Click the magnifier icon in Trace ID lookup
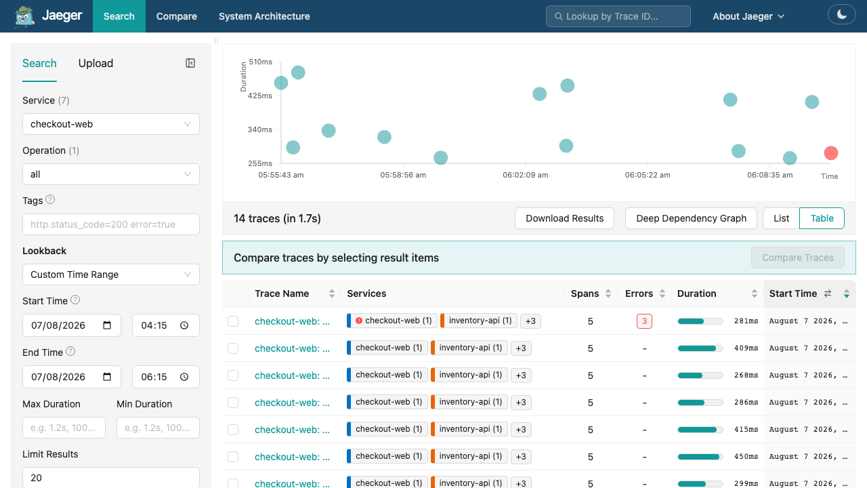 [x=559, y=16]
